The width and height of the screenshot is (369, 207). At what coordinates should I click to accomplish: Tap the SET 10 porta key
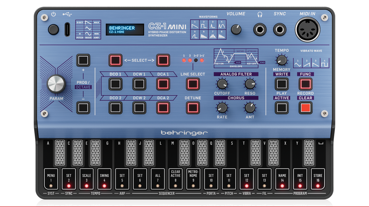[x=211, y=179]
